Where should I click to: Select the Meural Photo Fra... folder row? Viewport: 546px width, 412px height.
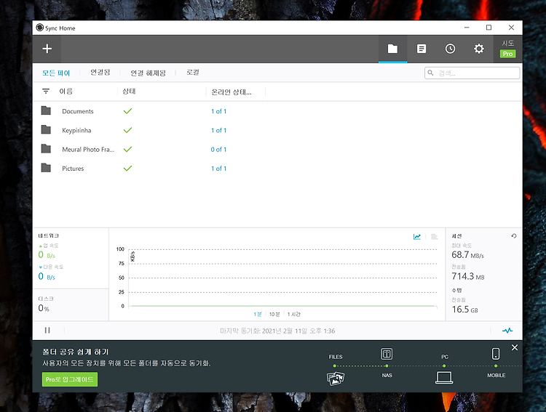coord(277,150)
